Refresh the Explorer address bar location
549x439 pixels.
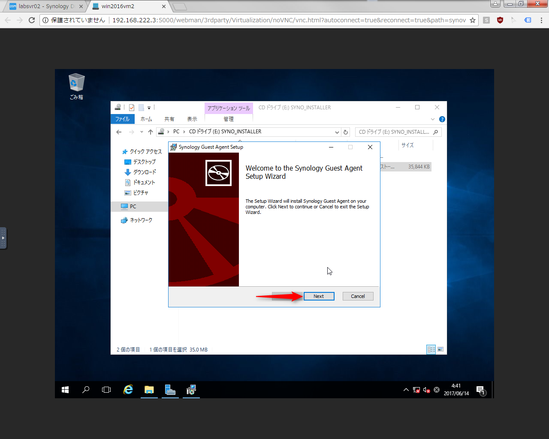click(x=346, y=132)
